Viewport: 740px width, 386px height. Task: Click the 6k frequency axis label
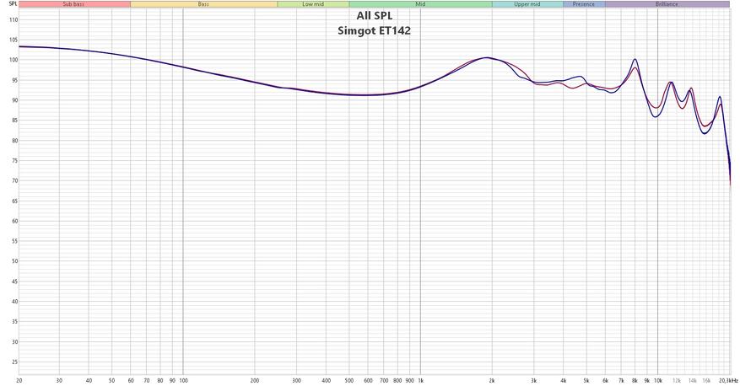click(x=605, y=380)
